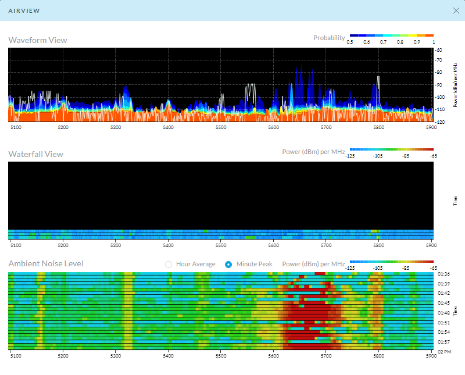Click the 01:48 time label
Screen dimensions: 465x375
point(443,313)
